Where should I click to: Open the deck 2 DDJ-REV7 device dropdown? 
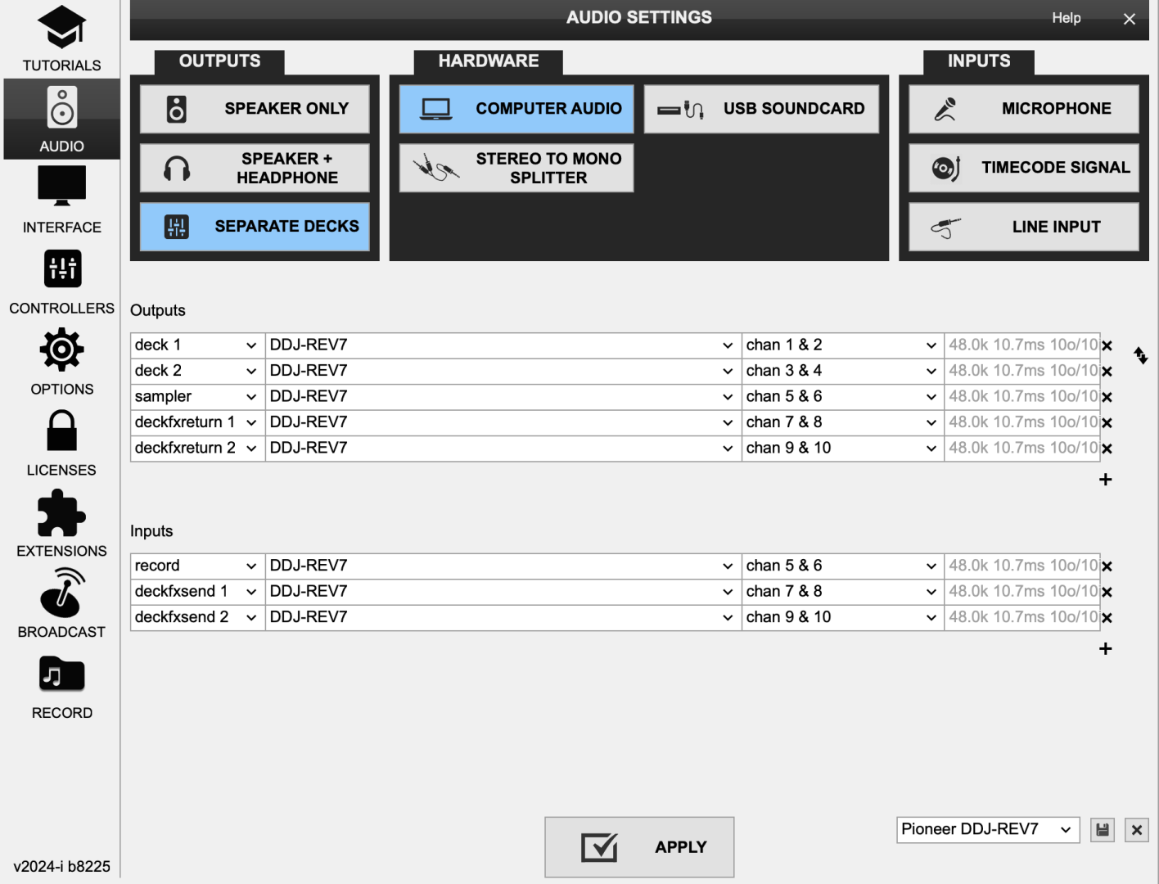click(x=503, y=371)
